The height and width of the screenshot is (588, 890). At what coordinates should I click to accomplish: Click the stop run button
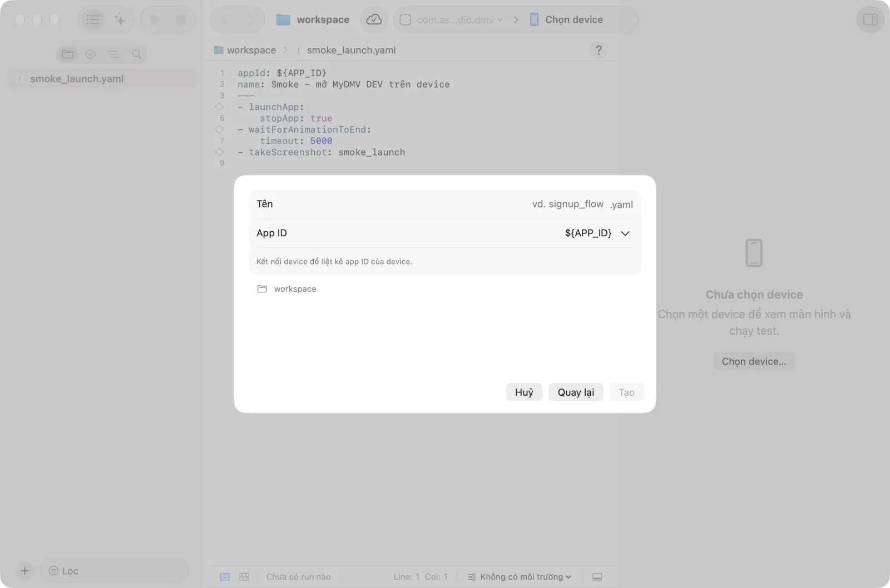pyautogui.click(x=181, y=20)
